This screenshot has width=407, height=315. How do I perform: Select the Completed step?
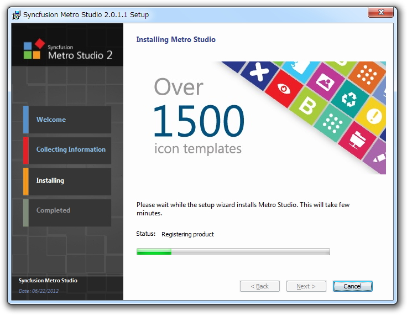(67, 213)
